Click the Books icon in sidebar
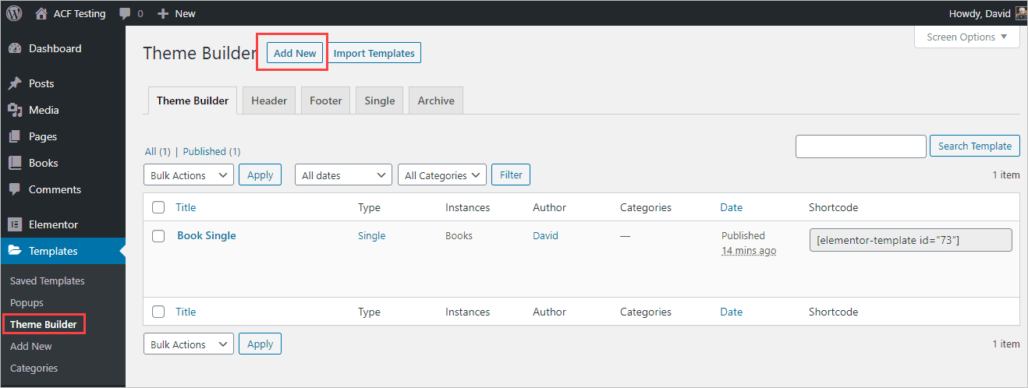The width and height of the screenshot is (1028, 388). [15, 163]
